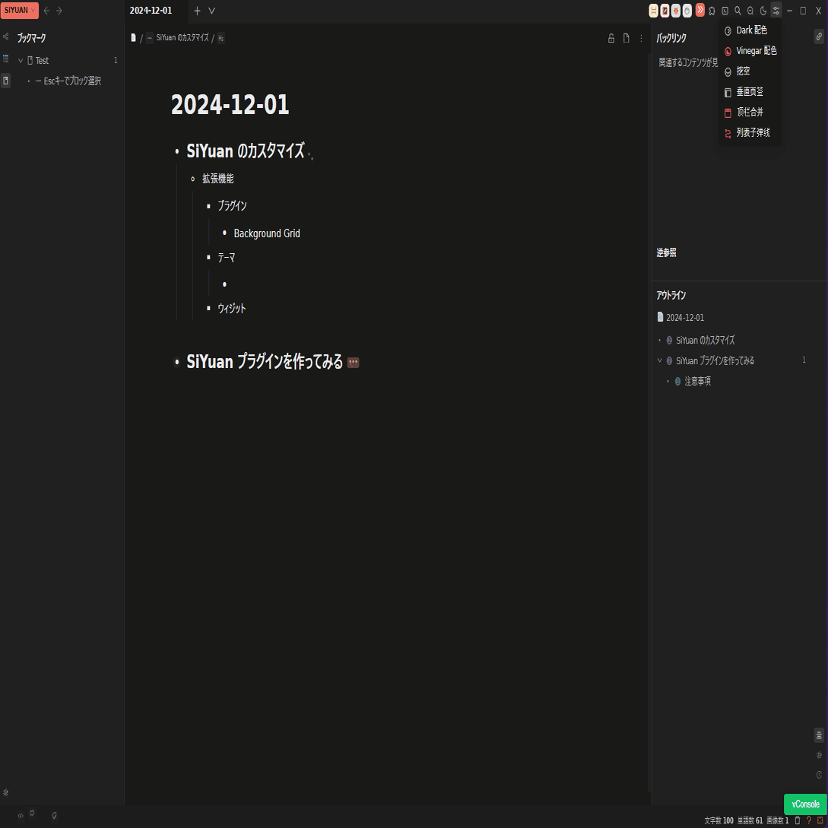Image resolution: width=828 pixels, height=828 pixels.
Task: Open the editor more options menu
Action: (641, 38)
